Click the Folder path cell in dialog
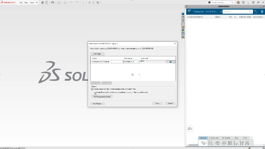265x149 pixels. [107, 62]
